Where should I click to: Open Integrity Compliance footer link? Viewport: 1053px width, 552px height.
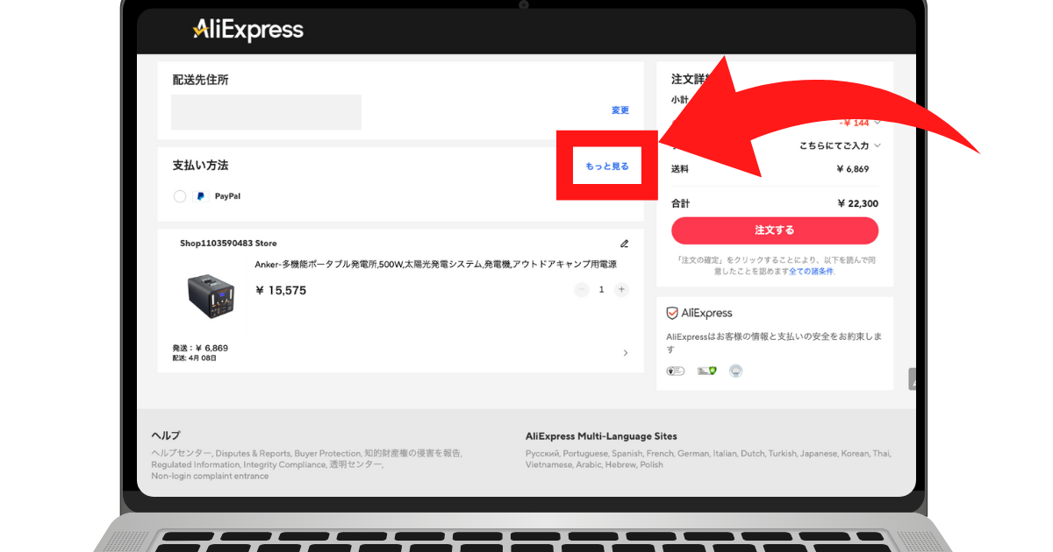[285, 465]
